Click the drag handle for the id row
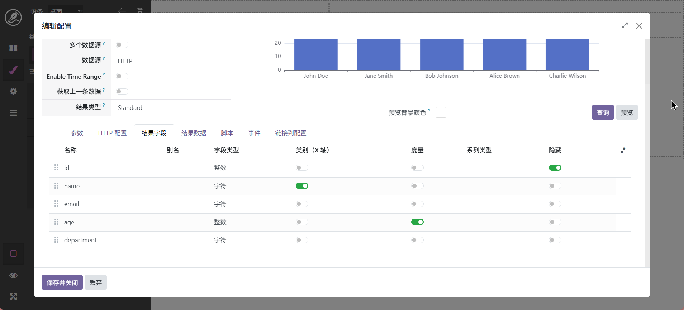Screen dimensions: 684x310 point(56,168)
